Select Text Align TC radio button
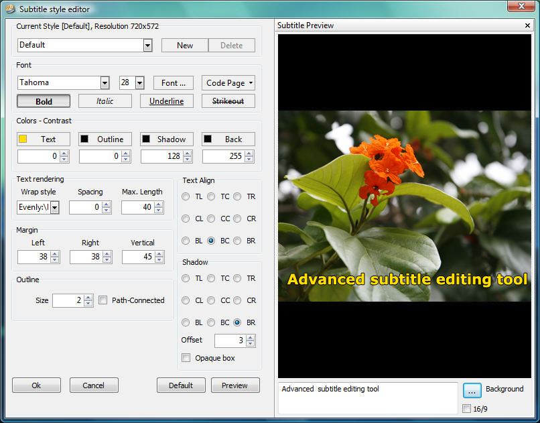Image resolution: width=540 pixels, height=423 pixels. click(211, 196)
